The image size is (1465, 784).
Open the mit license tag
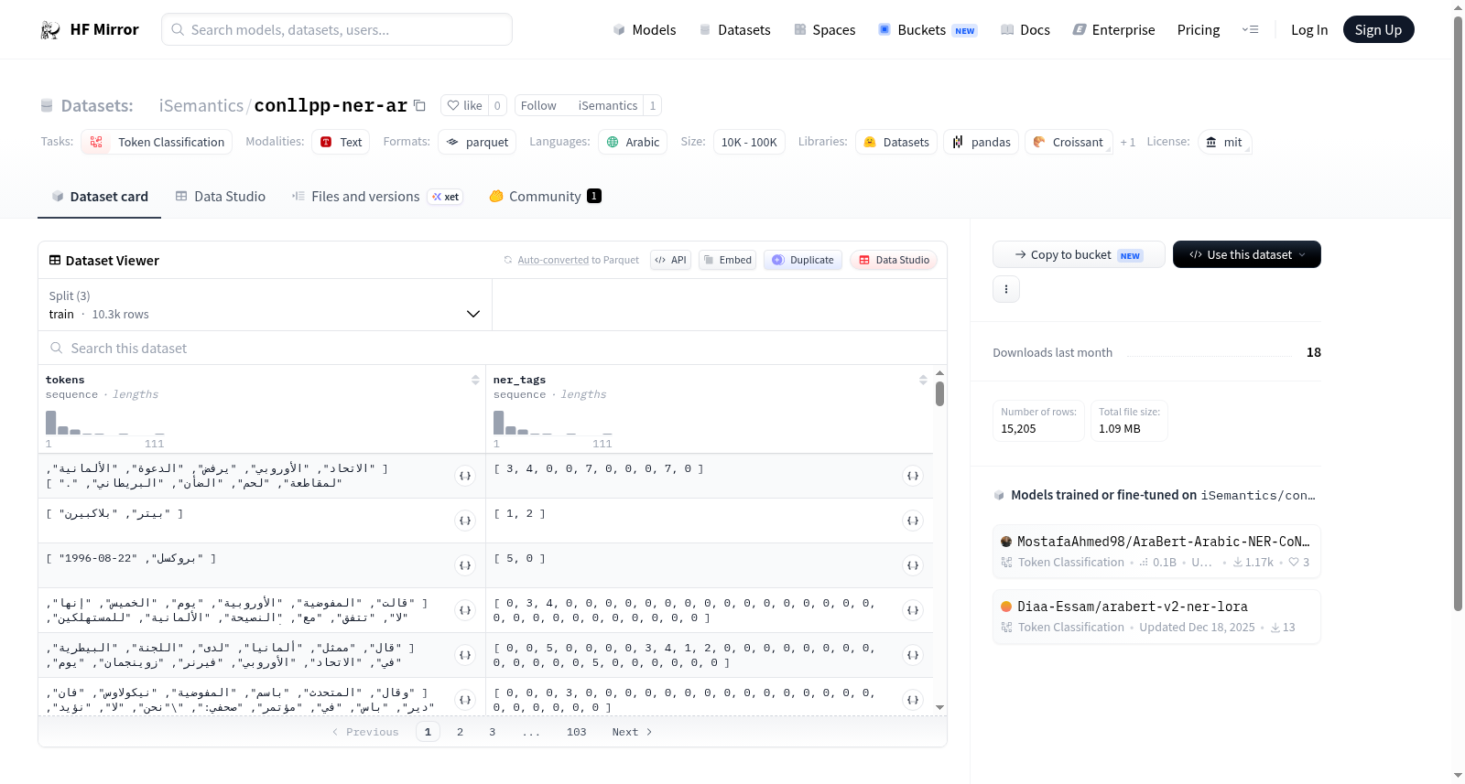[x=1224, y=142]
